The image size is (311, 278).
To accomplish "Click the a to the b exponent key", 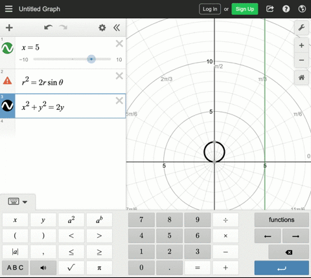I will tap(99, 220).
